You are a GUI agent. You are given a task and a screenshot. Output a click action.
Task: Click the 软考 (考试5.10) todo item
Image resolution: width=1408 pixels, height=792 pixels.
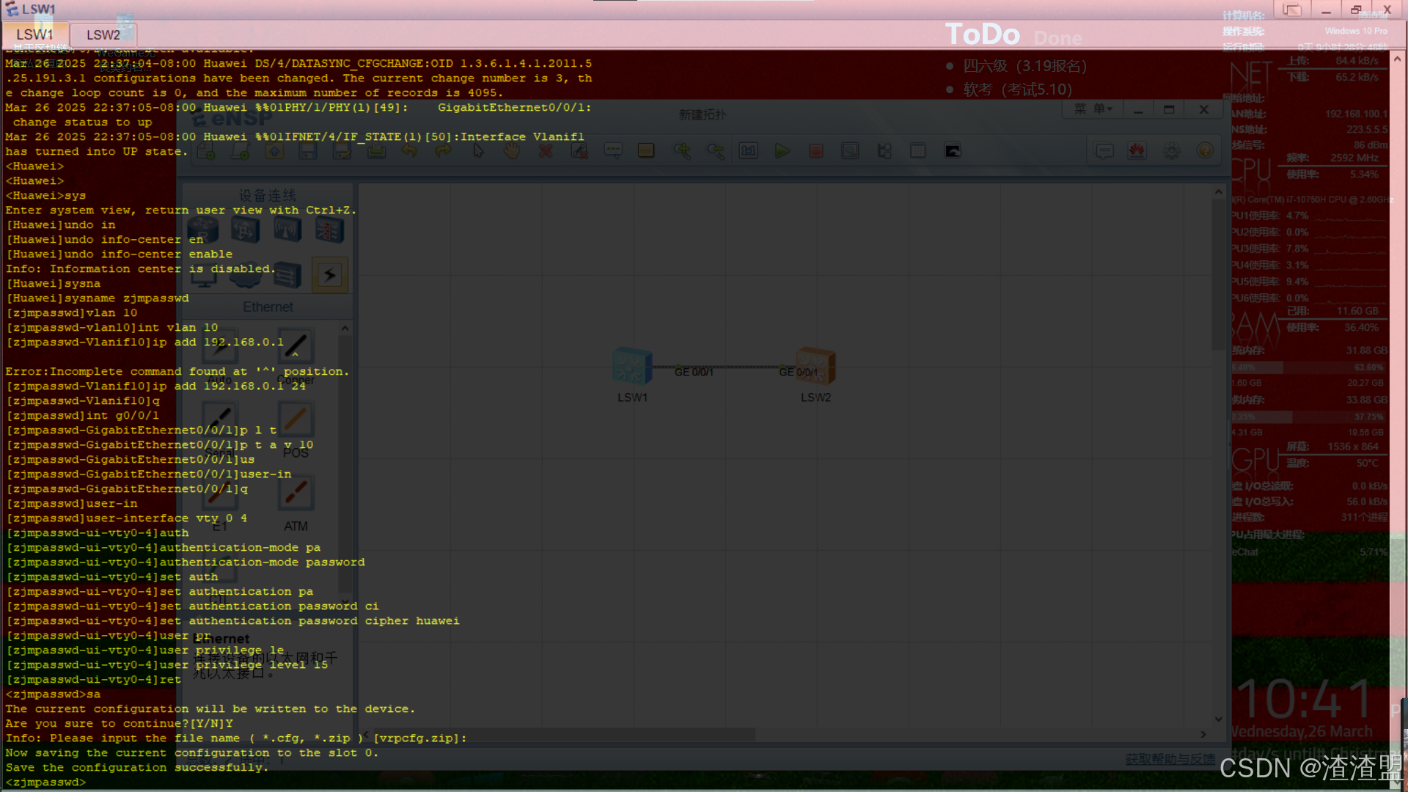[1017, 89]
